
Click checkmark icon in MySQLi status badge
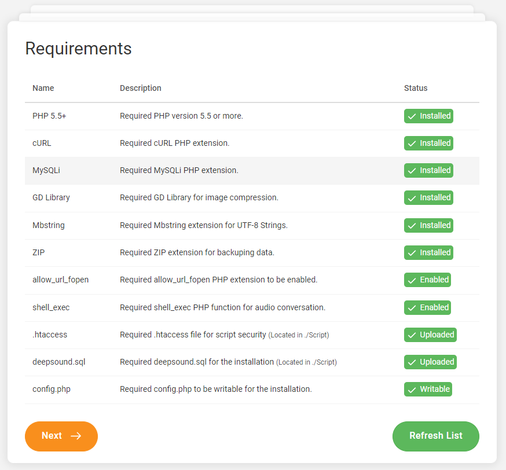pyautogui.click(x=412, y=171)
